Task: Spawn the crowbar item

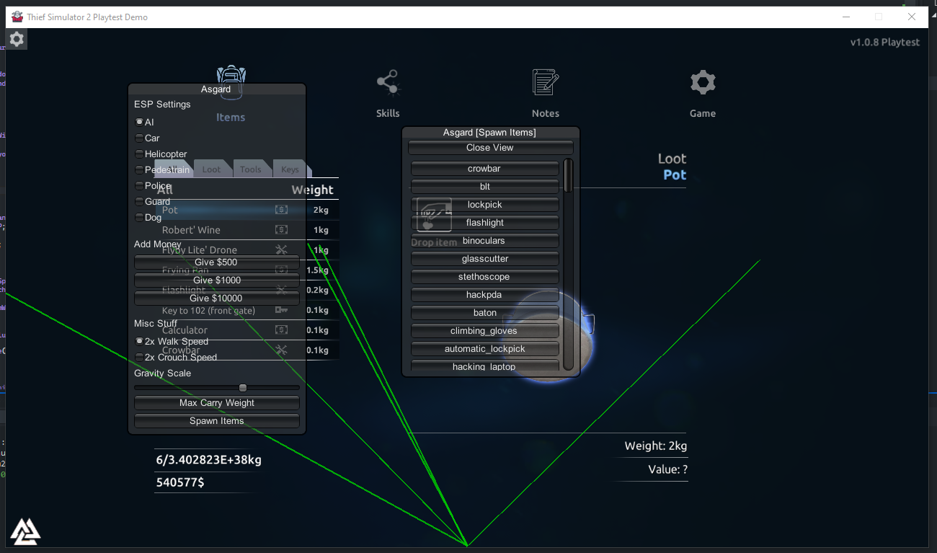Action: click(484, 169)
